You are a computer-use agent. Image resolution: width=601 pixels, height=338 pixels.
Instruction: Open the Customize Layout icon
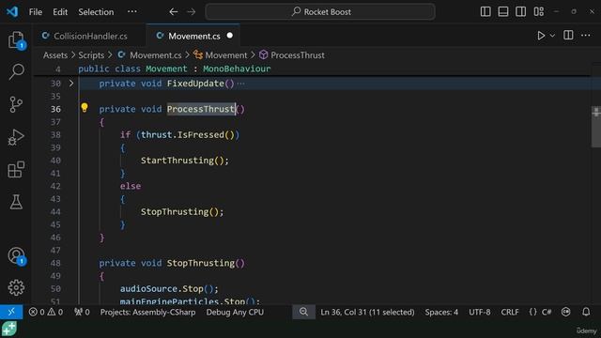pos(539,11)
